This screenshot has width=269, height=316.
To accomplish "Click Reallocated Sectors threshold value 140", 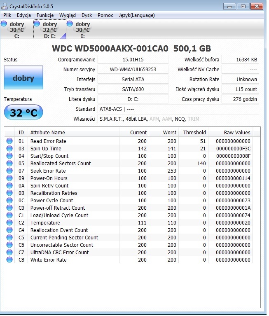I will point(201,164).
